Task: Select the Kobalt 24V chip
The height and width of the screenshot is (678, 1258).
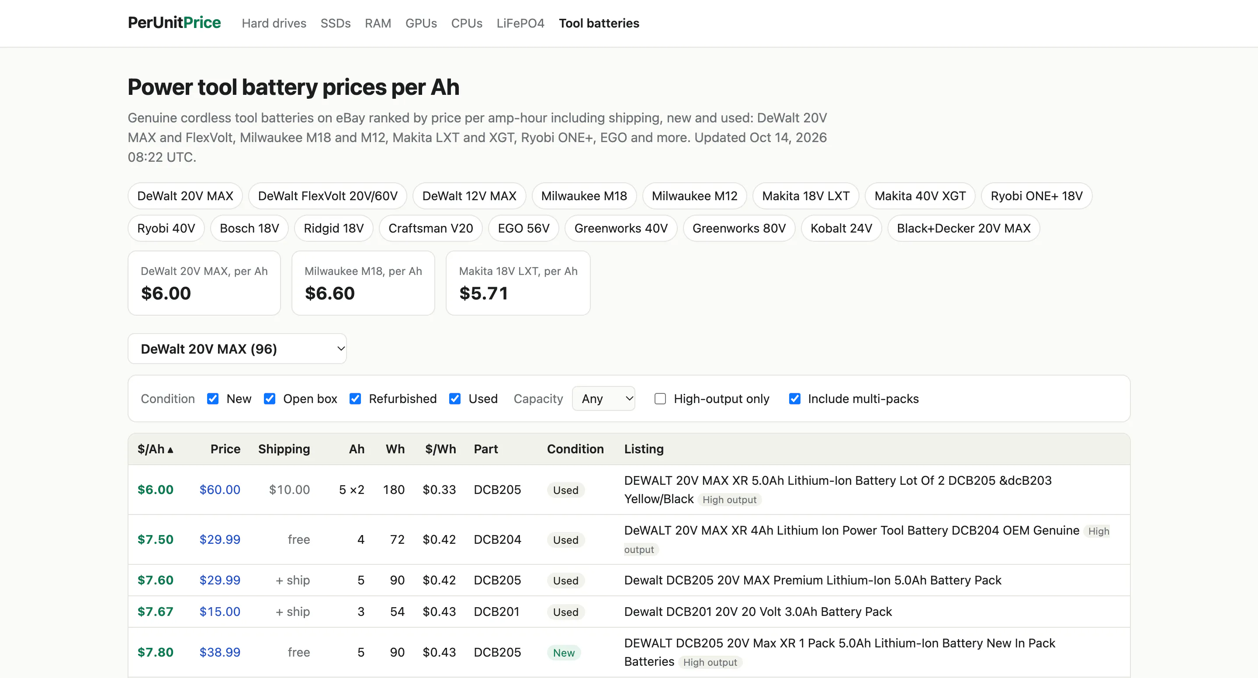Action: click(x=841, y=228)
